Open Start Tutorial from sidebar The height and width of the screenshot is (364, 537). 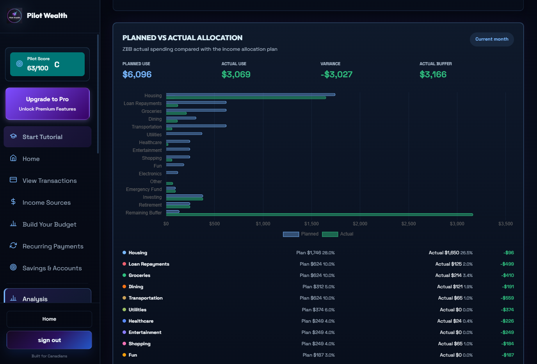(48, 137)
